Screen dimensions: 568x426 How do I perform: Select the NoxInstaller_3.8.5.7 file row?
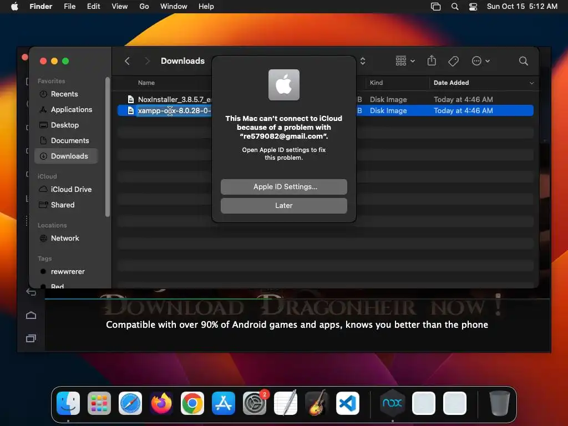coord(325,99)
